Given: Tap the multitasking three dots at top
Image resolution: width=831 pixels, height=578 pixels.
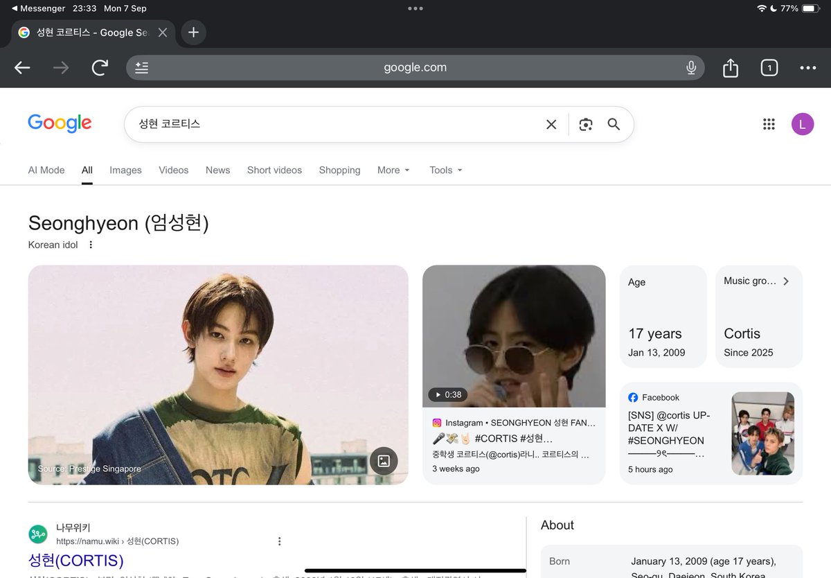Looking at the screenshot, I should click(x=415, y=8).
